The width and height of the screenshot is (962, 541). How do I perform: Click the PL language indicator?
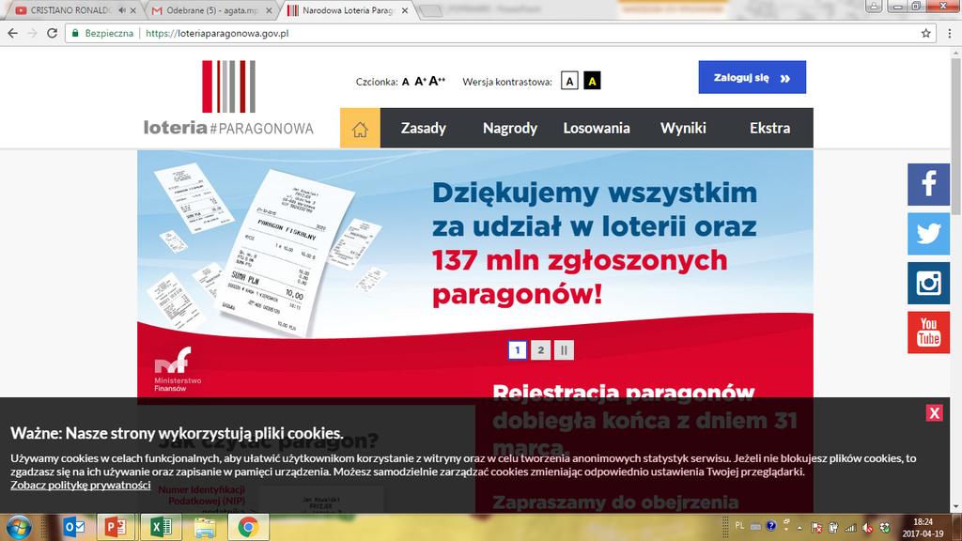click(x=739, y=526)
